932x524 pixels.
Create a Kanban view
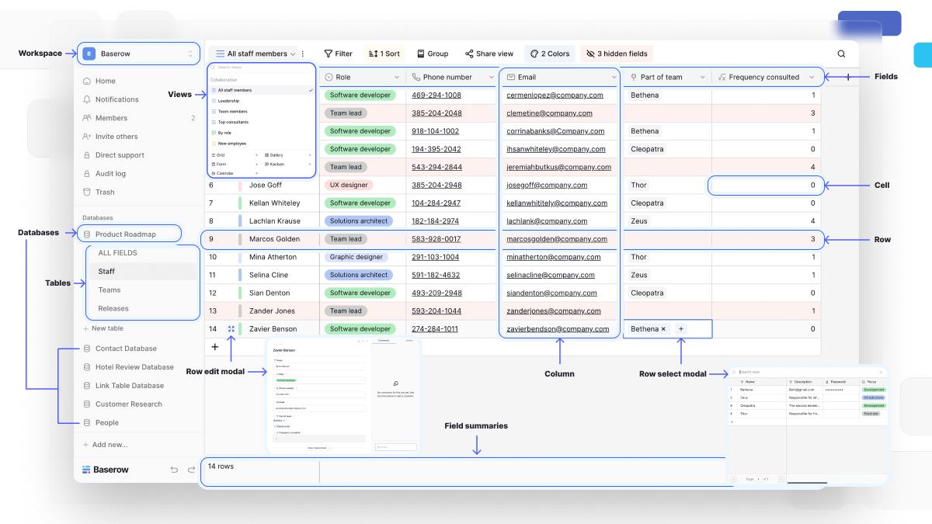tap(287, 164)
